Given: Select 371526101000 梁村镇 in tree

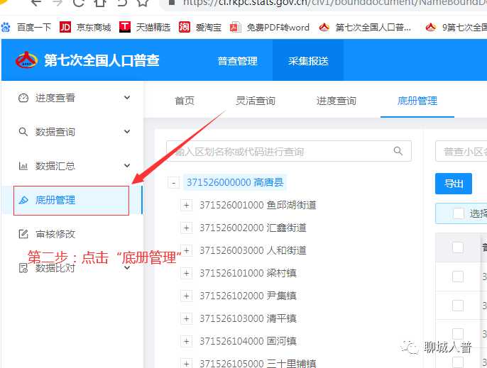Looking at the screenshot, I should (248, 274).
